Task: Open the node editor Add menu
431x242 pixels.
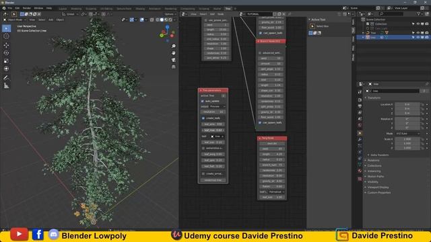Action: [212, 14]
